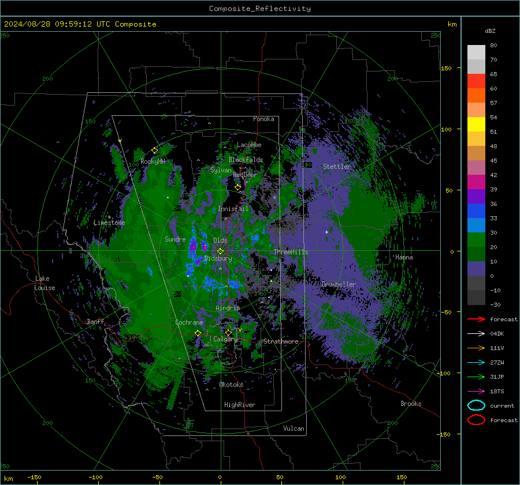This screenshot has height=485, width=520.
Task: Click the green 31JP arrow legend icon
Action: point(476,377)
